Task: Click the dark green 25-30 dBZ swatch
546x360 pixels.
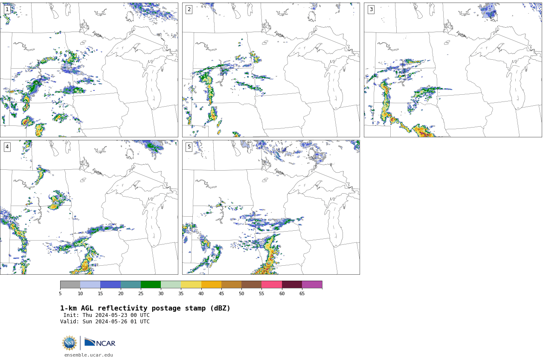Action: [151, 285]
